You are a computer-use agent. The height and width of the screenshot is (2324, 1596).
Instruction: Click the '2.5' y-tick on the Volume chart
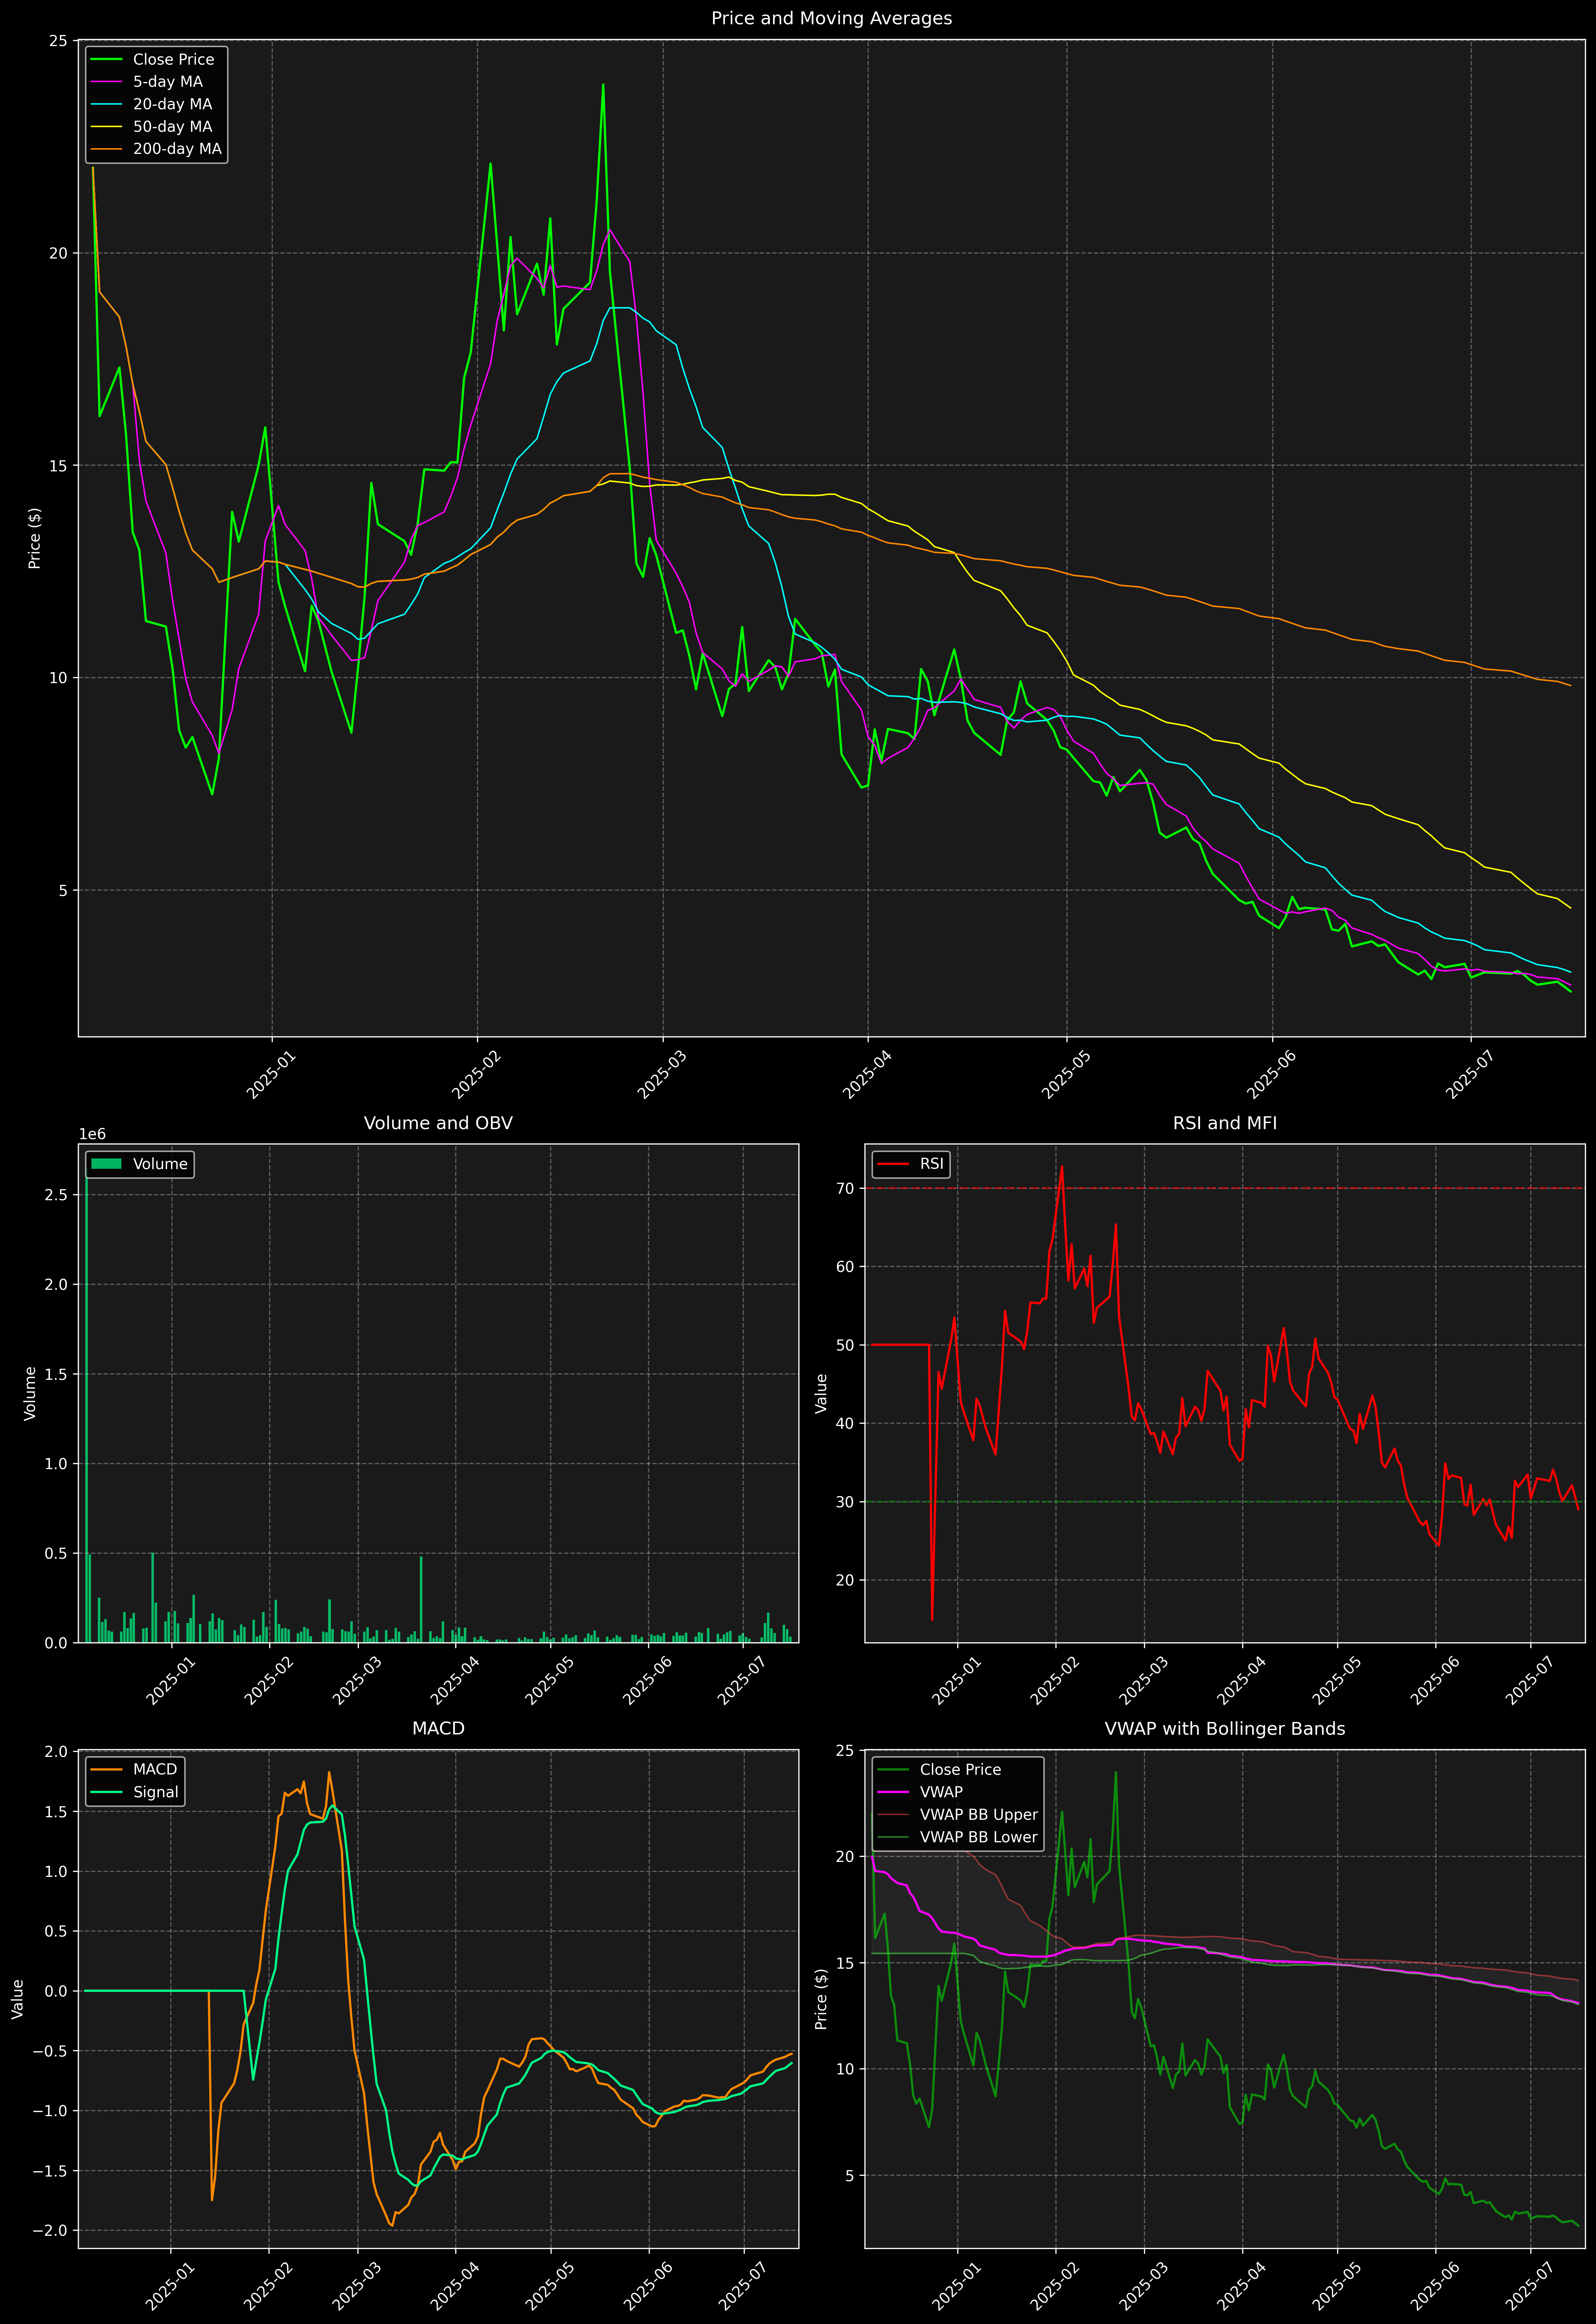(57, 1195)
